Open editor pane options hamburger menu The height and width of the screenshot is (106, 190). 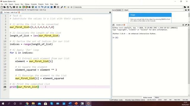tap(110, 12)
